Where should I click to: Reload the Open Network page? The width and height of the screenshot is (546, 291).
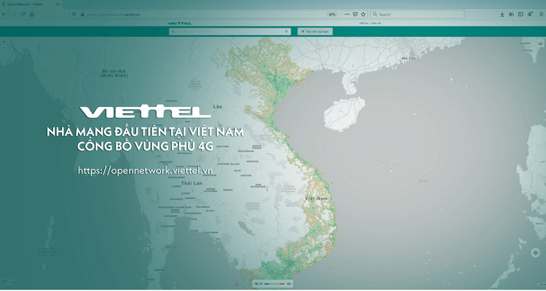tap(23, 15)
